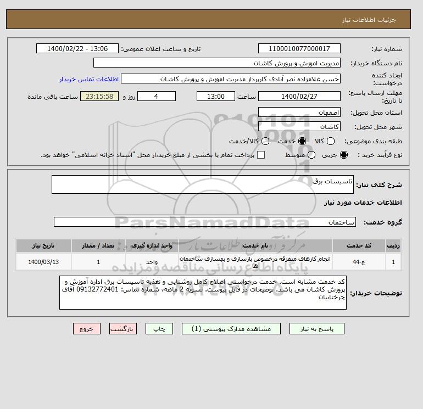Screen dimensions: 423x409
Task: Click the countdown timer 23:15:58
Action: click(x=99, y=96)
